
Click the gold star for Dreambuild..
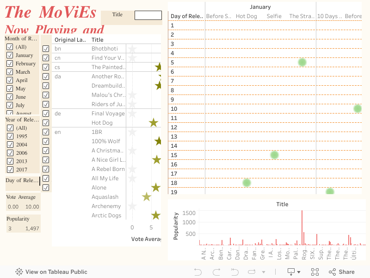(158, 86)
